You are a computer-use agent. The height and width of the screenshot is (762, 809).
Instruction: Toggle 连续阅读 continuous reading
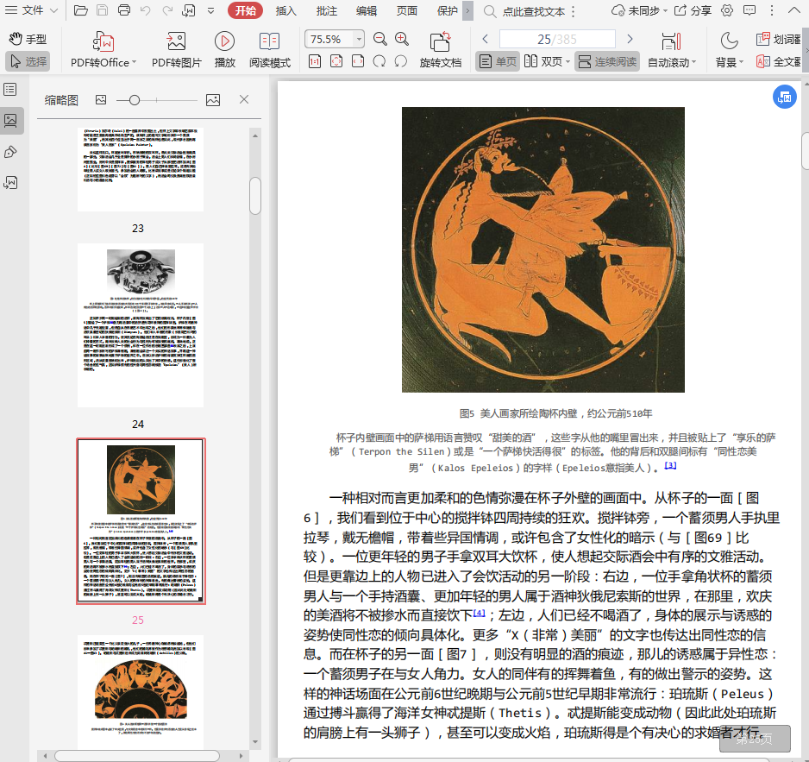[x=607, y=61]
